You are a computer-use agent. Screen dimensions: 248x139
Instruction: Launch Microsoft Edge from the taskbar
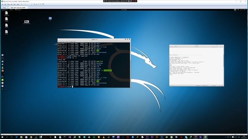[x=16, y=137]
